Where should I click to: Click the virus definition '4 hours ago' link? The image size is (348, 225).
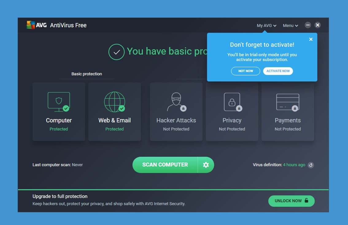(x=294, y=165)
